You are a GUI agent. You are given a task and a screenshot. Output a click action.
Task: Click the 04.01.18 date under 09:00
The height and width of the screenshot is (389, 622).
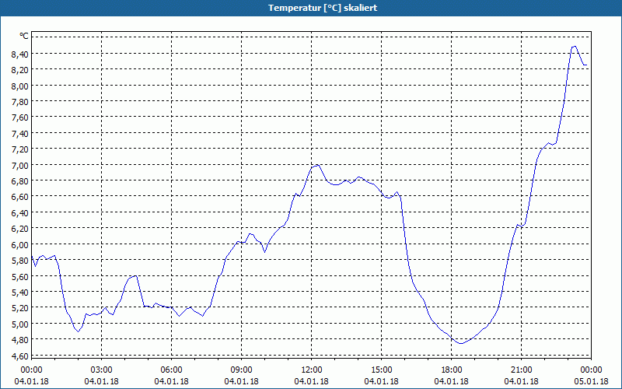[x=241, y=381]
